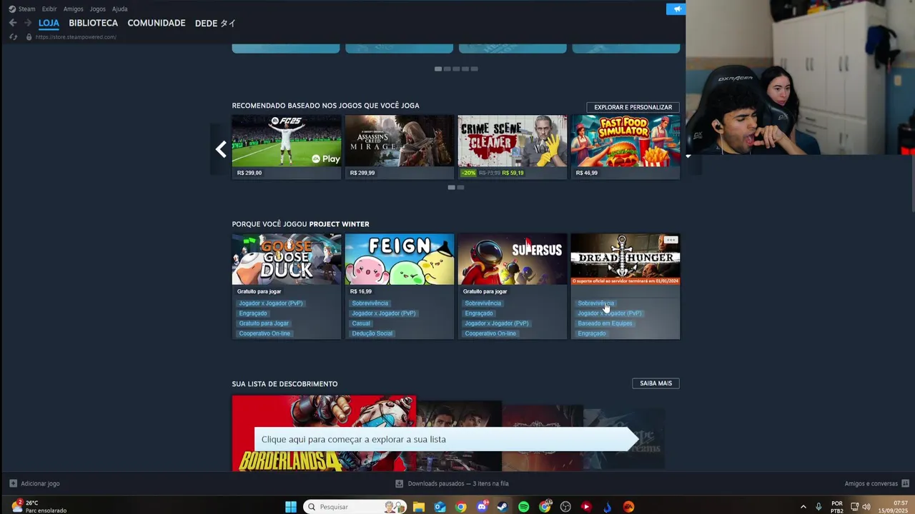The width and height of the screenshot is (915, 514).
Task: Open the Amigos e conversas chat icon
Action: tap(906, 483)
